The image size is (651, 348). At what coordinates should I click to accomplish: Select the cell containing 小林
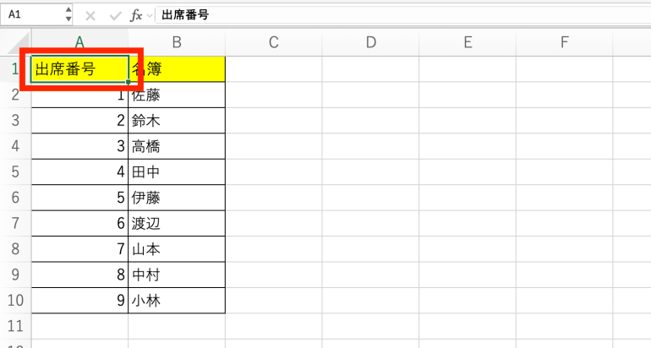click(x=176, y=301)
